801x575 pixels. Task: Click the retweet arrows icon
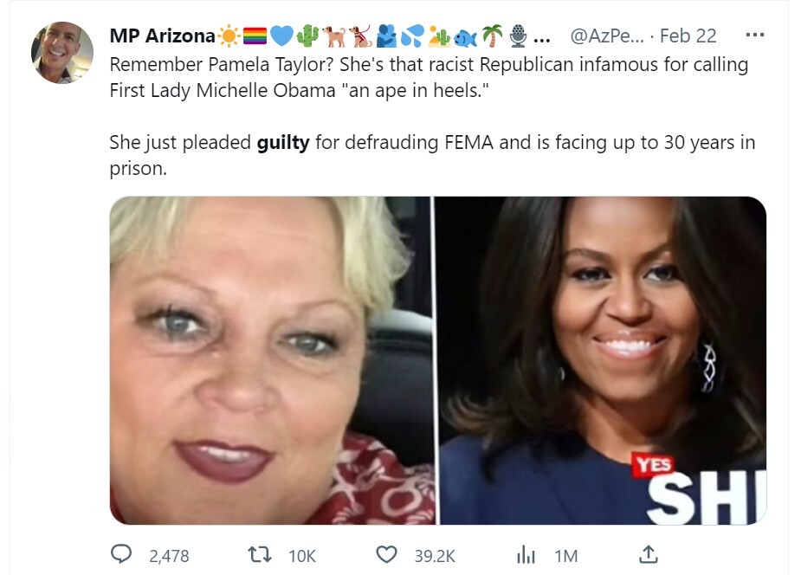click(260, 554)
